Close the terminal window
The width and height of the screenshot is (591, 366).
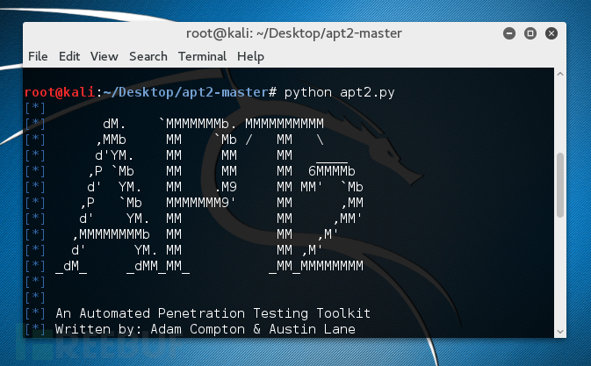pos(551,33)
